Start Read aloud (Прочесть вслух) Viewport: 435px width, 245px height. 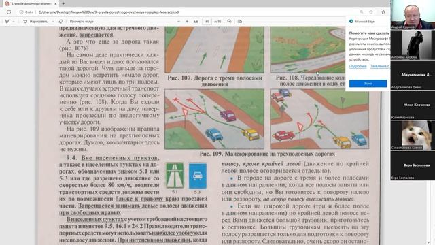82,21
